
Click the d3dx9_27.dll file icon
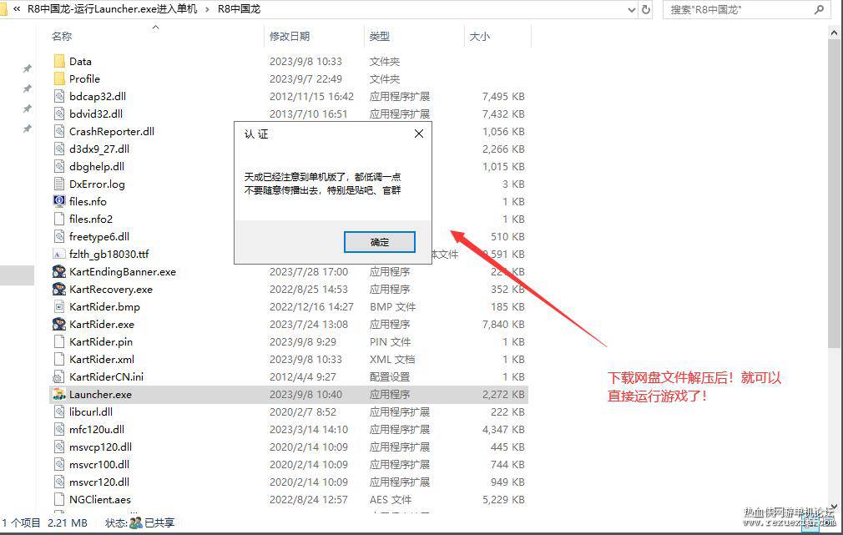(59, 149)
